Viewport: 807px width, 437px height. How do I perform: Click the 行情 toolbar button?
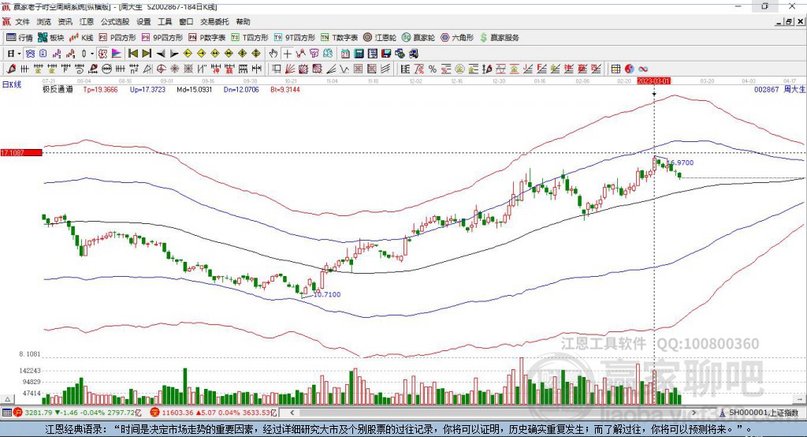(x=20, y=38)
